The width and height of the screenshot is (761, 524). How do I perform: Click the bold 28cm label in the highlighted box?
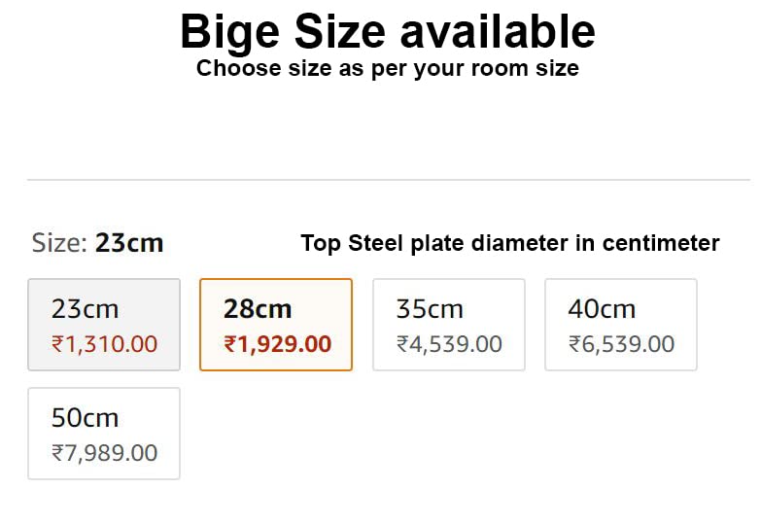click(x=258, y=309)
